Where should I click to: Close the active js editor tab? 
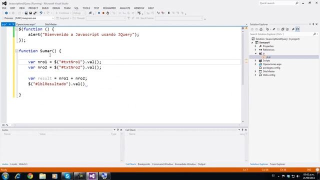coord(13,24)
